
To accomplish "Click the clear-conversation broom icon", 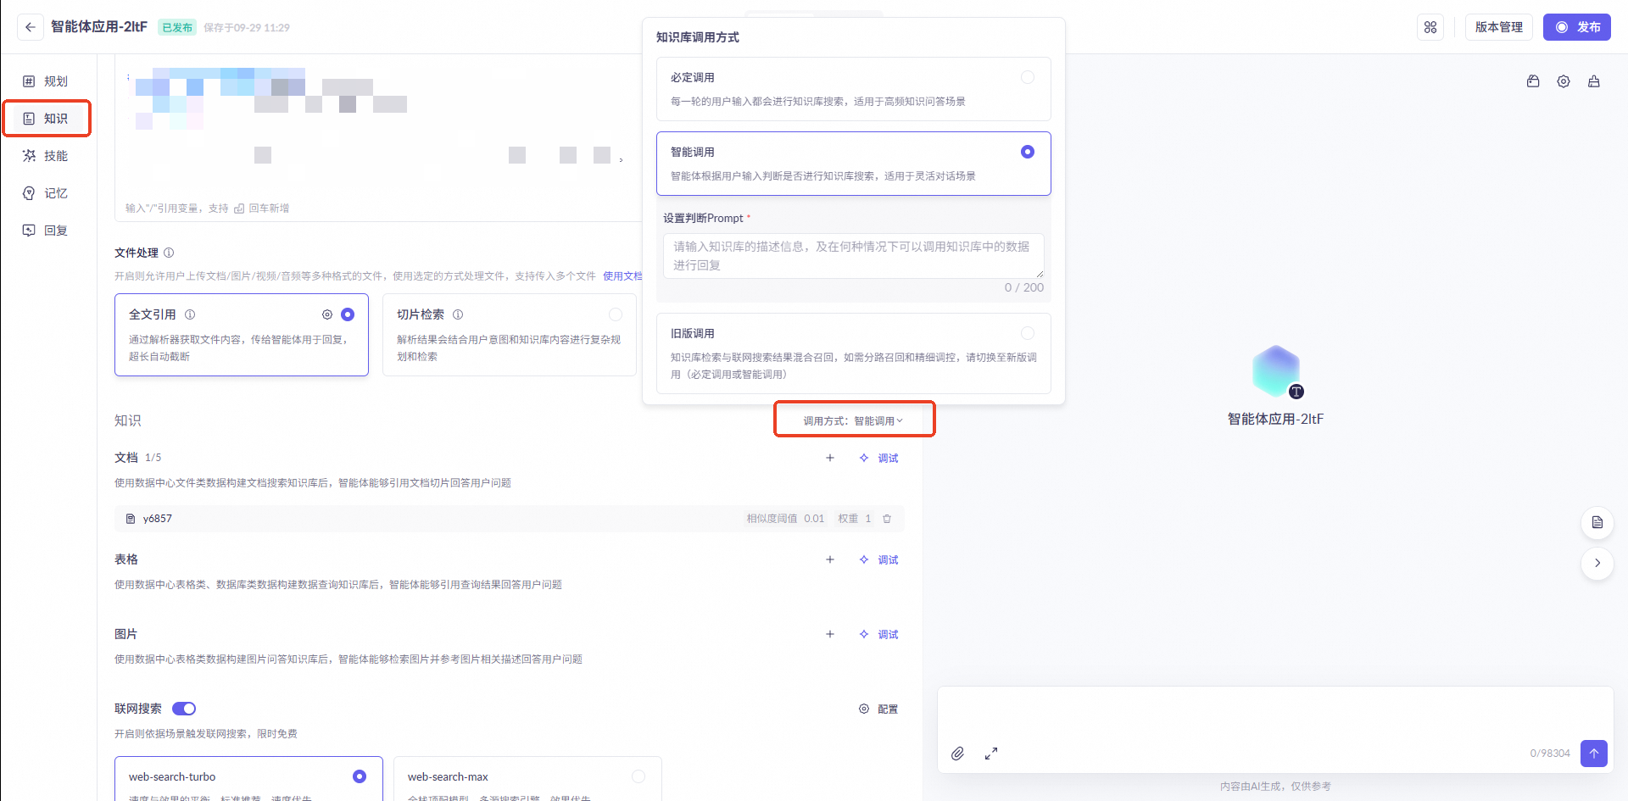I will coord(1594,81).
